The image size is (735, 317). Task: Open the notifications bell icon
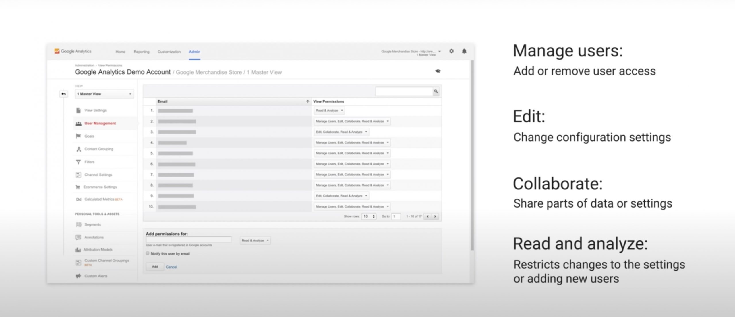tap(464, 51)
